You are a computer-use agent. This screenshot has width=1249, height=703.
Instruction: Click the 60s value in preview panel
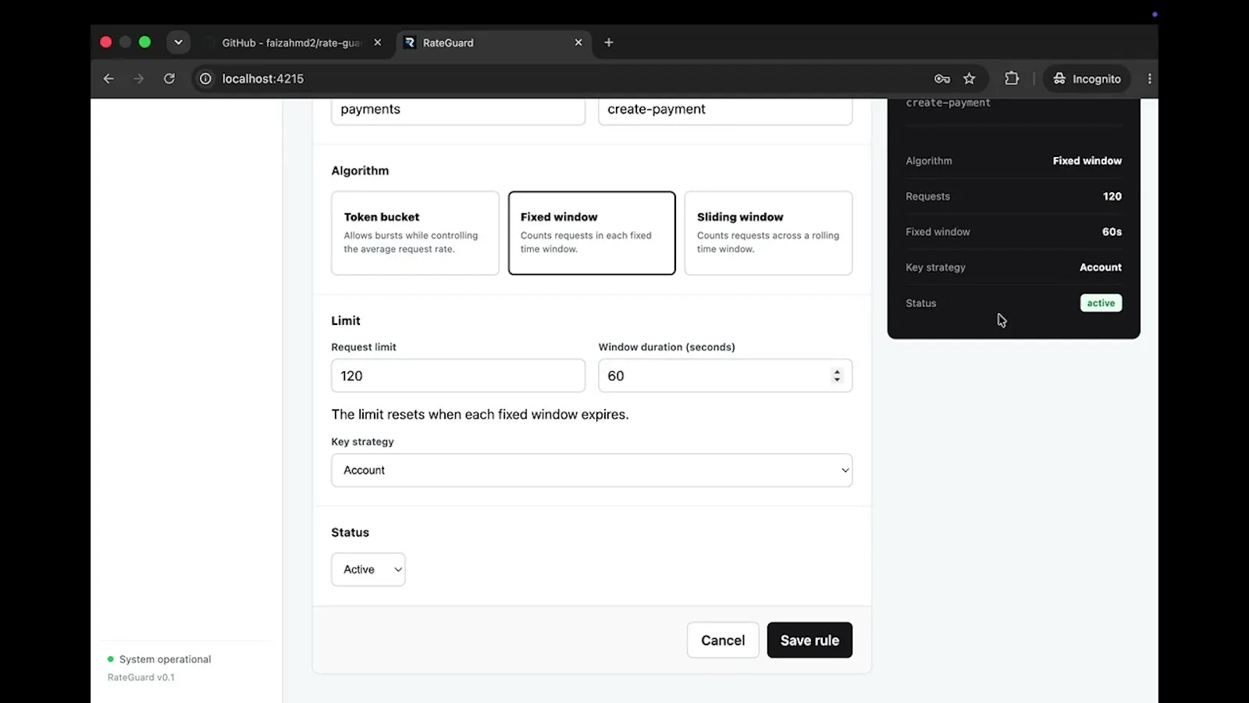[1112, 232]
